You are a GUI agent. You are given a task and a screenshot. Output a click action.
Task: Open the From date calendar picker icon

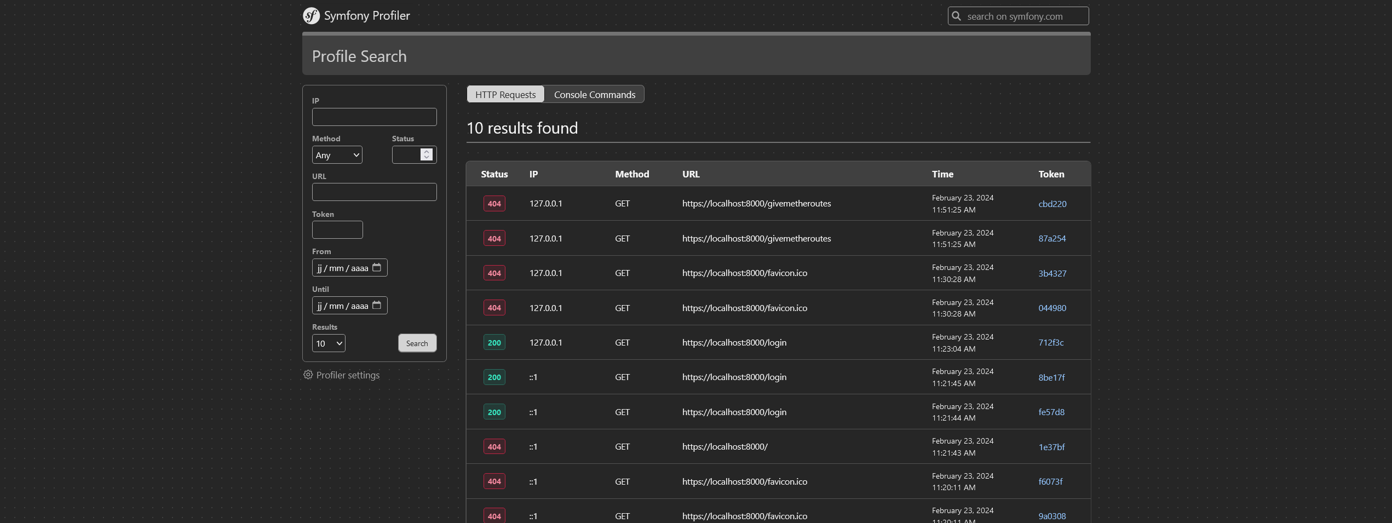[x=377, y=268]
